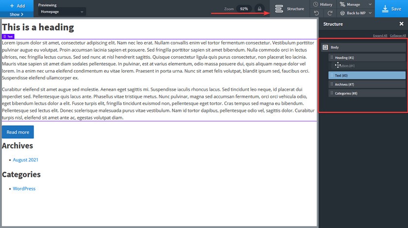Toggle the zoom lock icon
The image size is (408, 228).
pyautogui.click(x=259, y=9)
